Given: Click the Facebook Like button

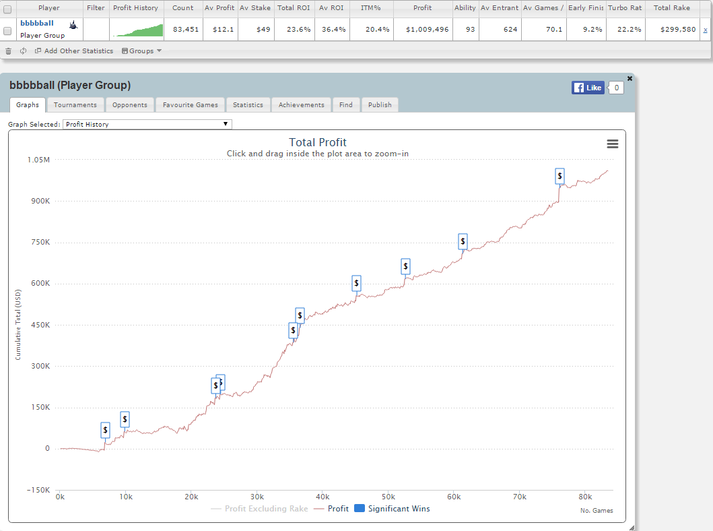Looking at the screenshot, I should pos(588,88).
